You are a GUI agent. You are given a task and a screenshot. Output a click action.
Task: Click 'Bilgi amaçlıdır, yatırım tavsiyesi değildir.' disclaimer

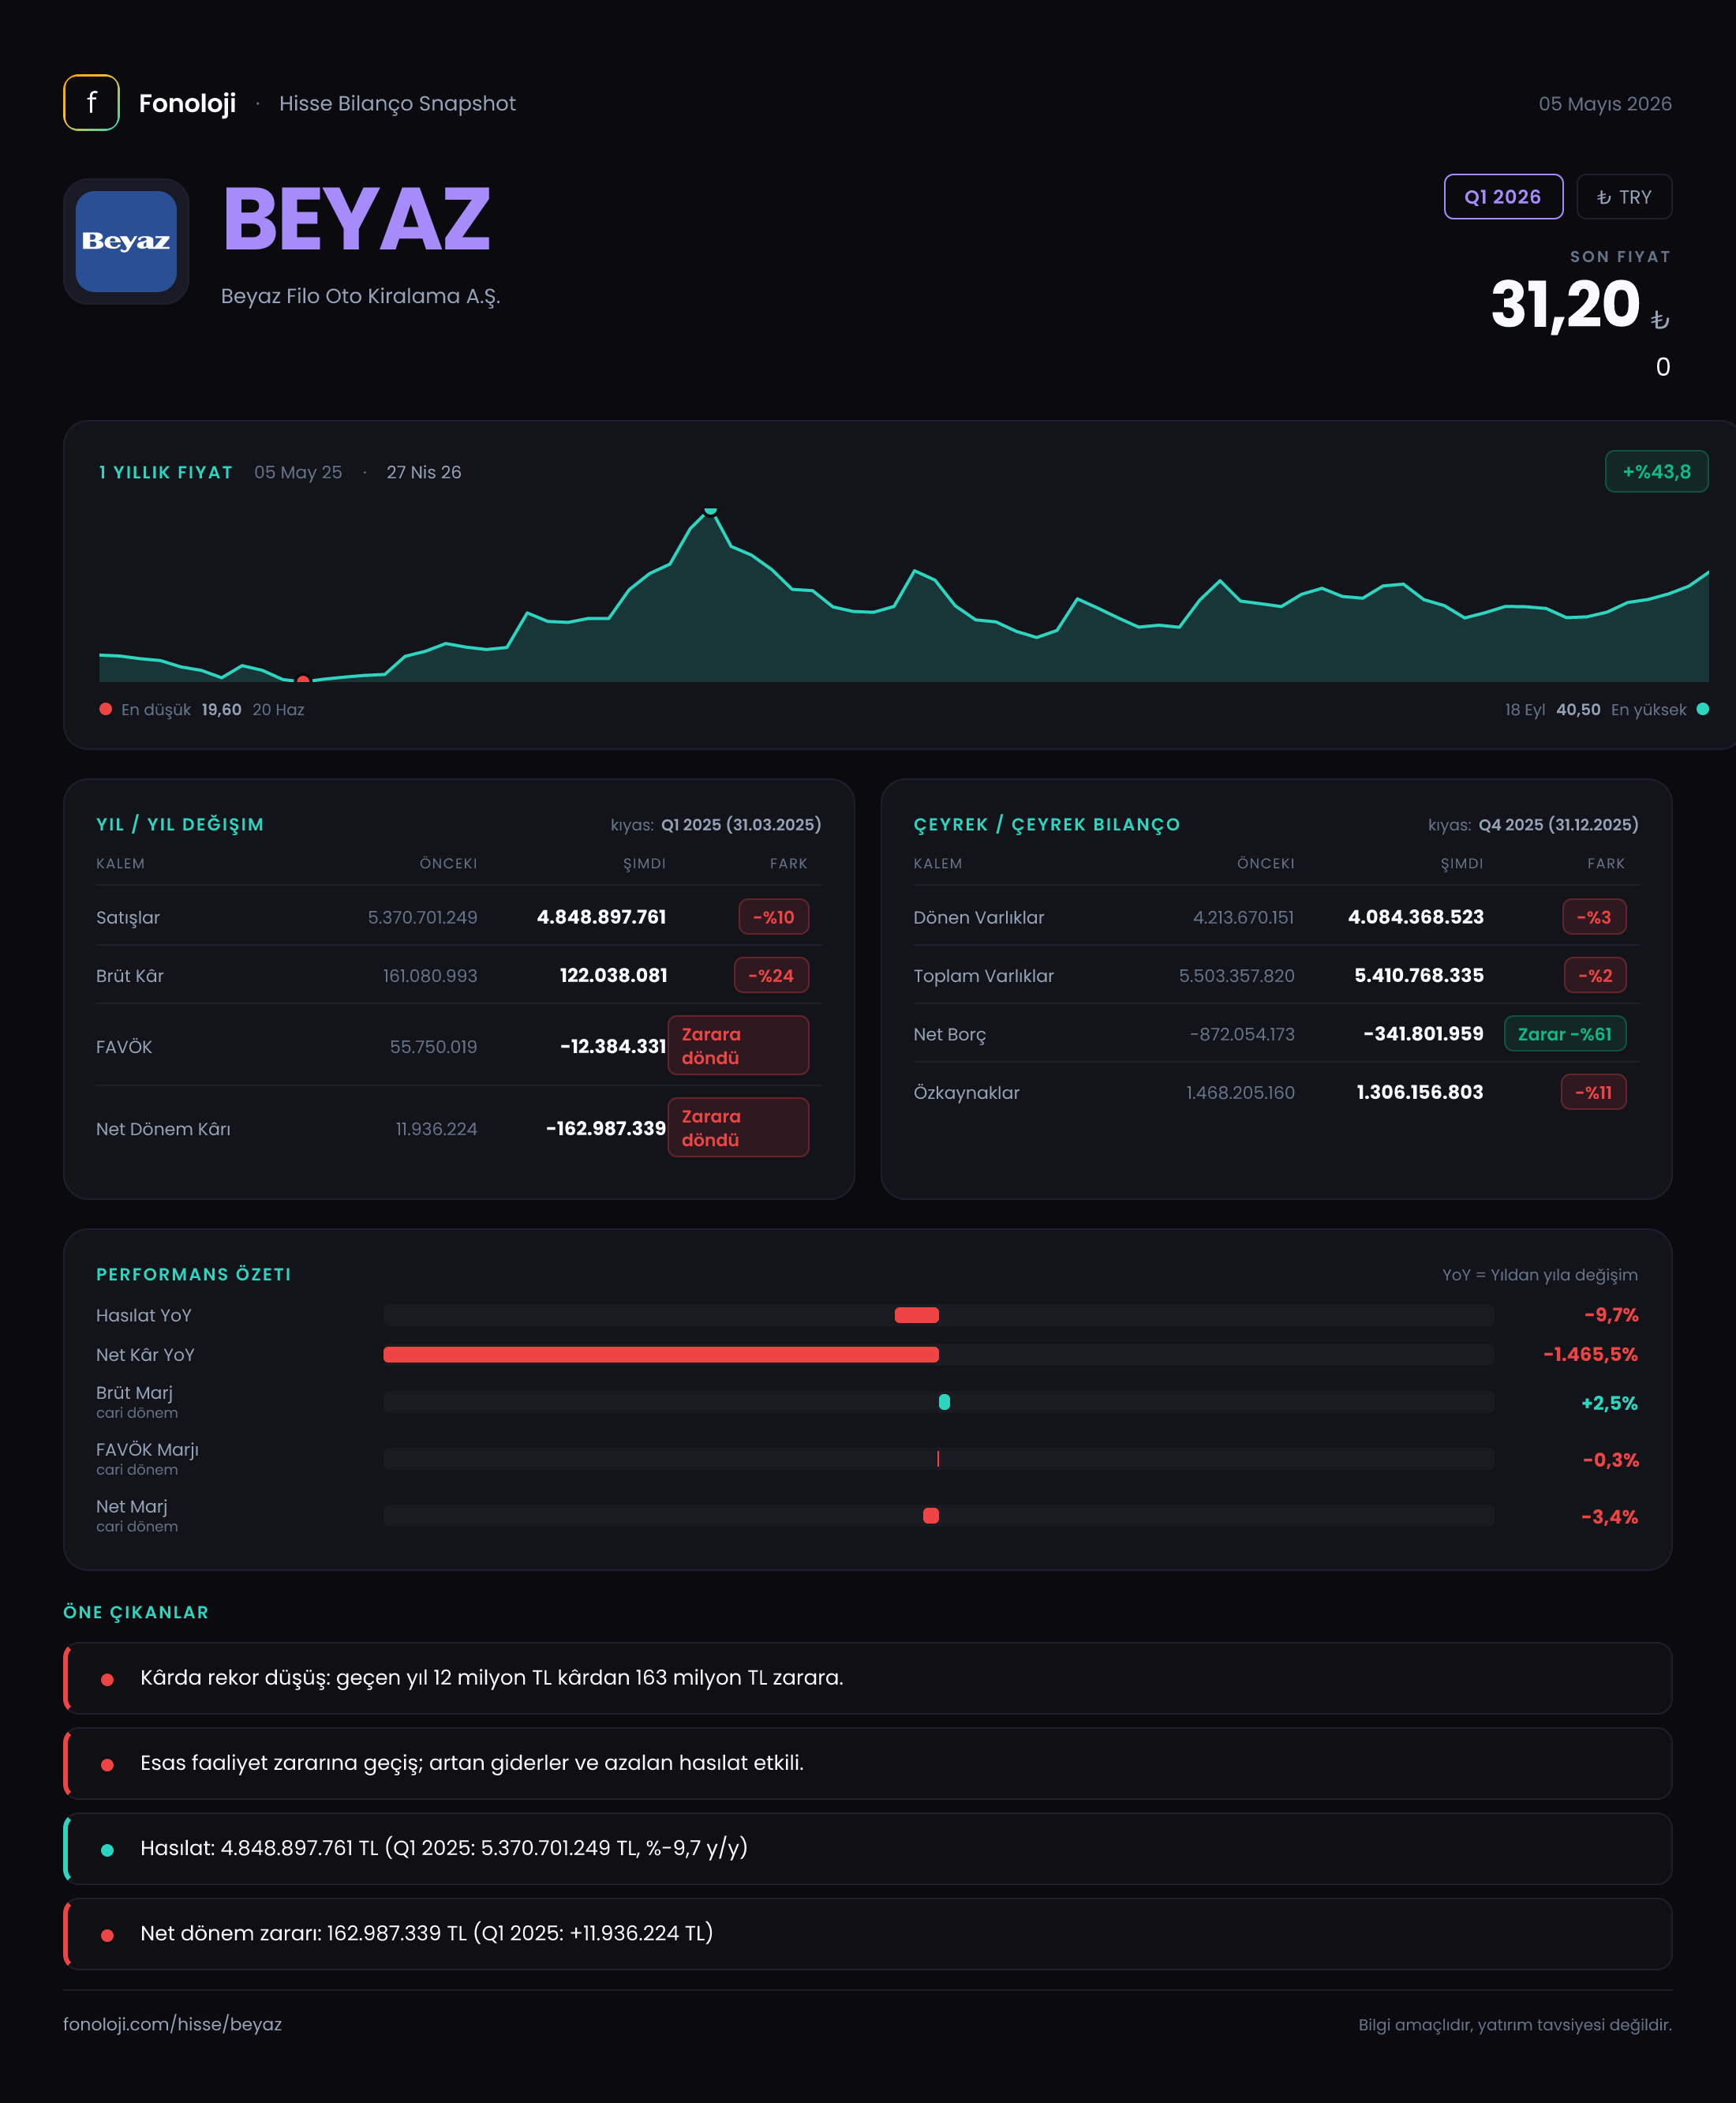[1514, 2025]
